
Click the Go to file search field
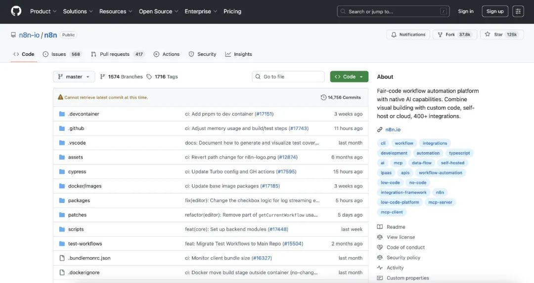coord(288,77)
